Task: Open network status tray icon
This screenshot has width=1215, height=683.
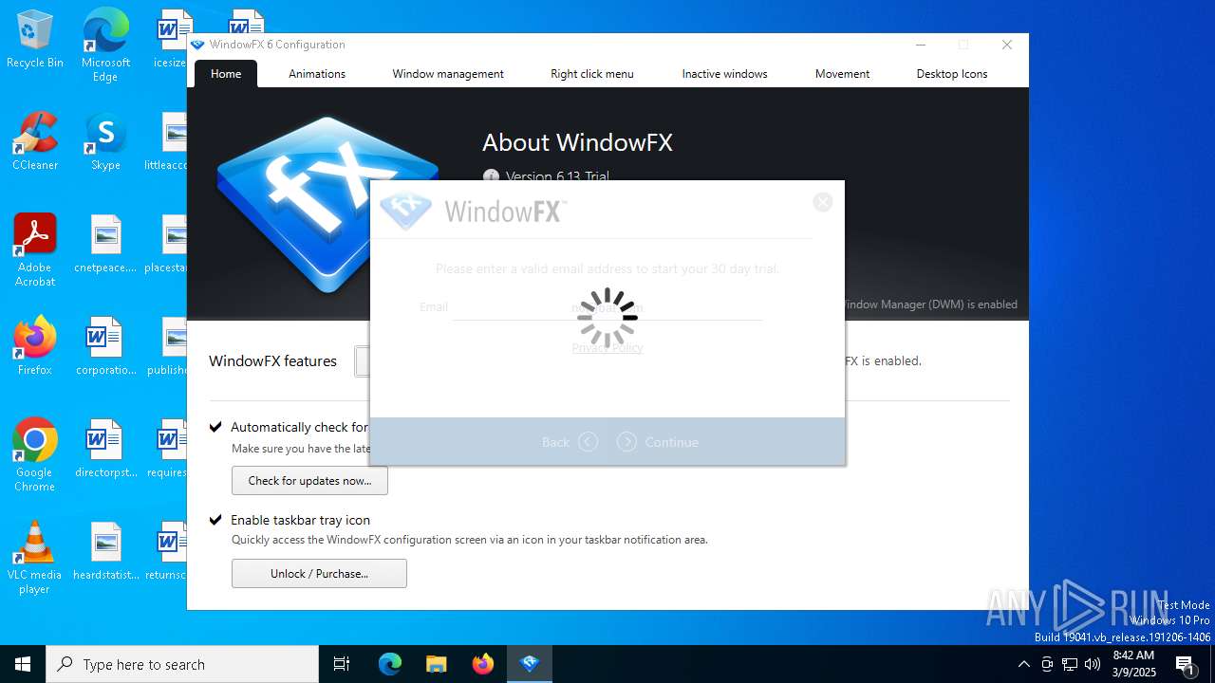Action: (x=1070, y=664)
